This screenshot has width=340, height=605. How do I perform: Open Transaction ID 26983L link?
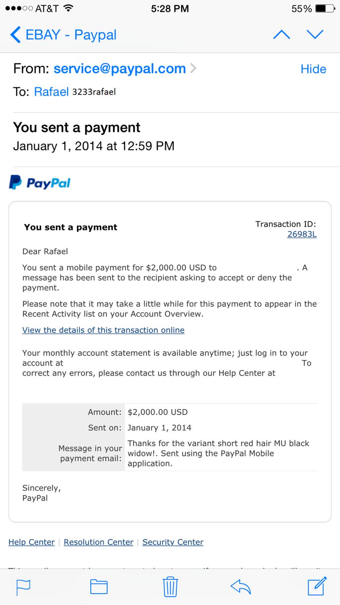coord(302,234)
